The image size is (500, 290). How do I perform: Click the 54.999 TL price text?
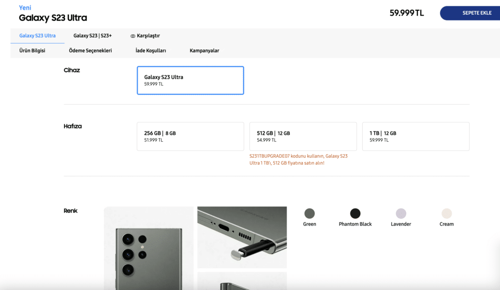click(x=267, y=140)
